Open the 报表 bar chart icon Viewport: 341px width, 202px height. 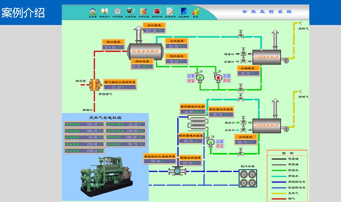[196, 11]
